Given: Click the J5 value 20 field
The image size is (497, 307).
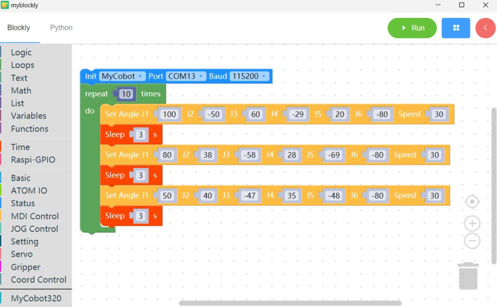Looking at the screenshot, I should click(340, 114).
